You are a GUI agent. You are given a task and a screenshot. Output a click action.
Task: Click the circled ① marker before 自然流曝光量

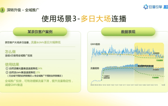(x=7, y=68)
